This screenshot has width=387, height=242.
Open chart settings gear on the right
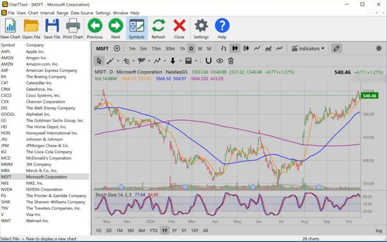coord(379,48)
